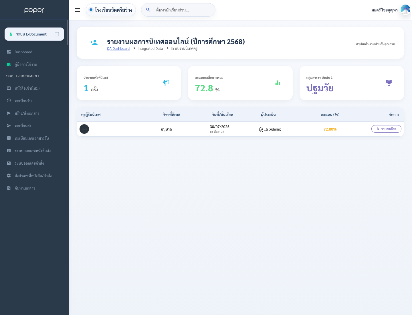The width and height of the screenshot is (412, 315).
Task: Click the sidebar vertical scrollbar
Action: [x=68, y=33]
